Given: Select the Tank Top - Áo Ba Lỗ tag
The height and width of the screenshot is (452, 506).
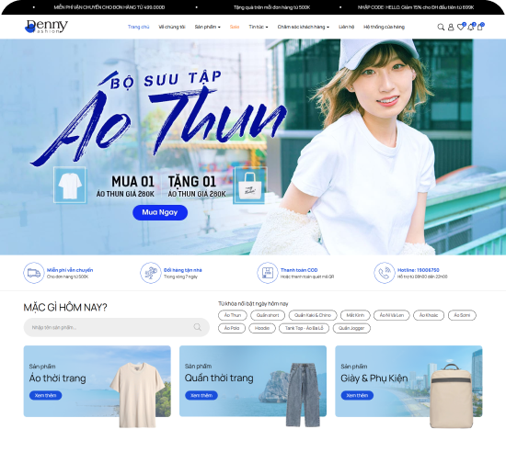Looking at the screenshot, I should point(304,328).
